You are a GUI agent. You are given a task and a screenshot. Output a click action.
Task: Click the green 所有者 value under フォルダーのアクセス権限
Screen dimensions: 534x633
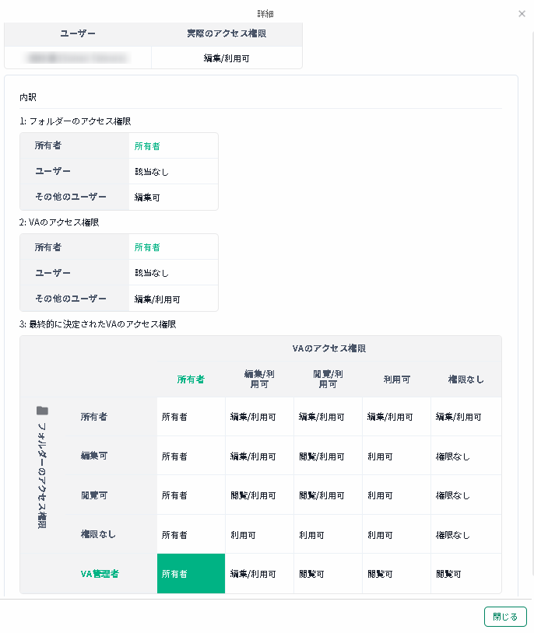click(147, 145)
